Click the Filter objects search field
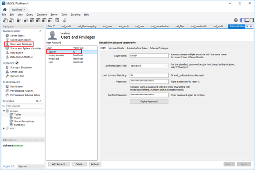 25,106
